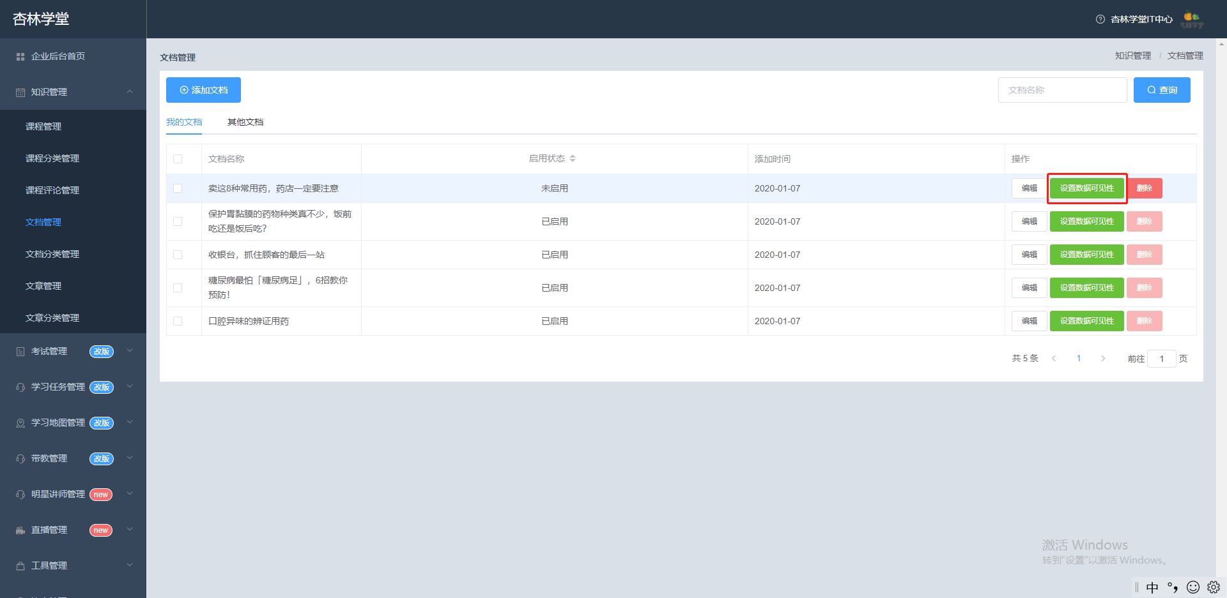
Task: Click the 添加文档 button
Action: [x=203, y=90]
